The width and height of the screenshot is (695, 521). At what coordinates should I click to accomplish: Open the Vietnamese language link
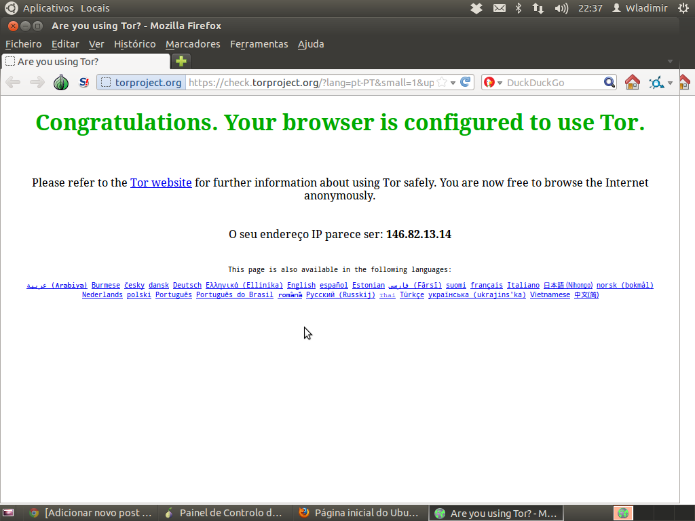point(550,294)
